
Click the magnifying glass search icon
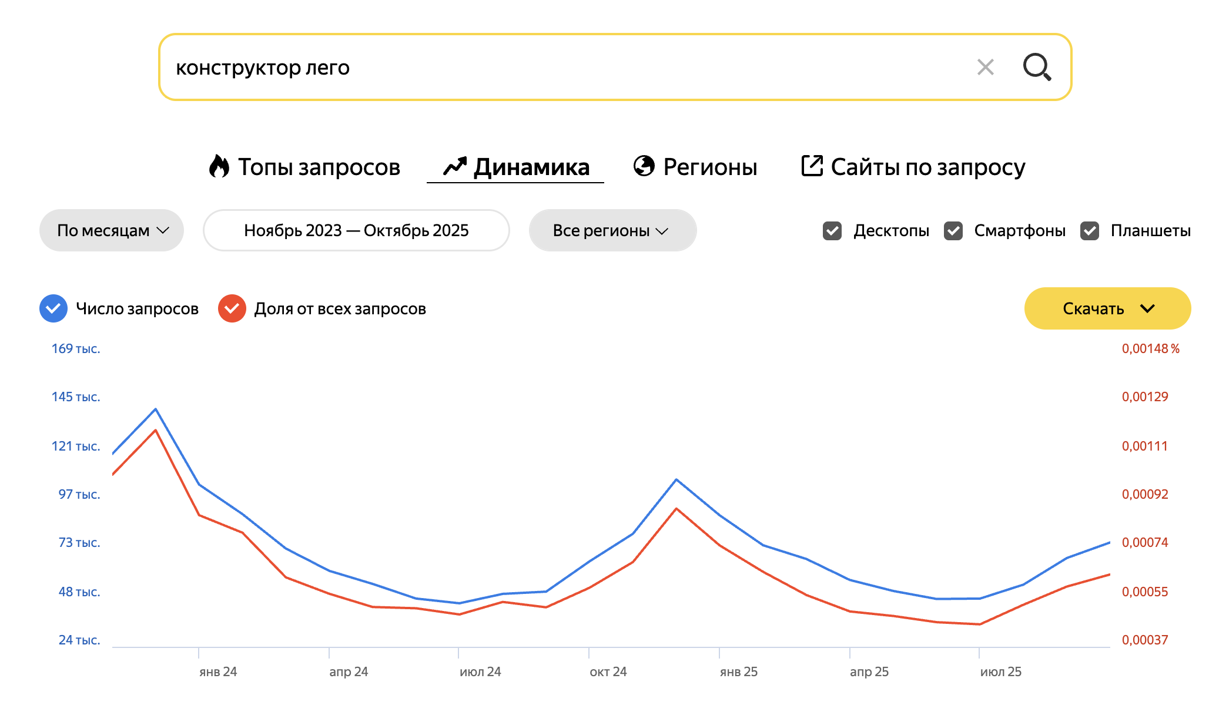tap(1037, 67)
